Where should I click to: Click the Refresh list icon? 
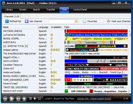[7, 21]
